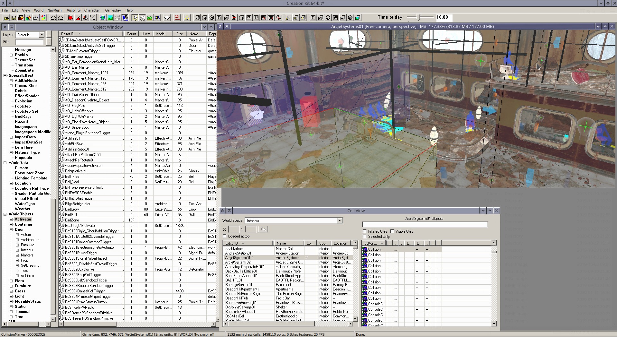The image size is (617, 337).
Task: Toggle the FX waterfall toolbar icon
Action: tap(125, 18)
